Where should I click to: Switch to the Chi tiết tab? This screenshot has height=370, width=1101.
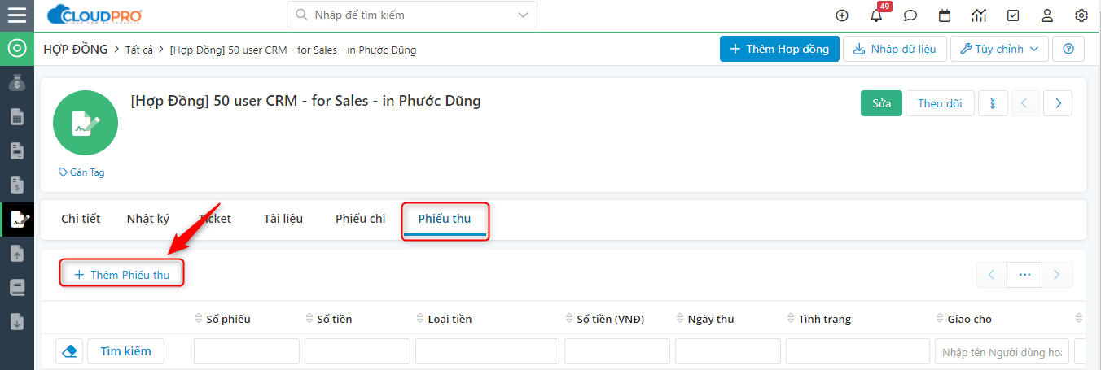[81, 219]
